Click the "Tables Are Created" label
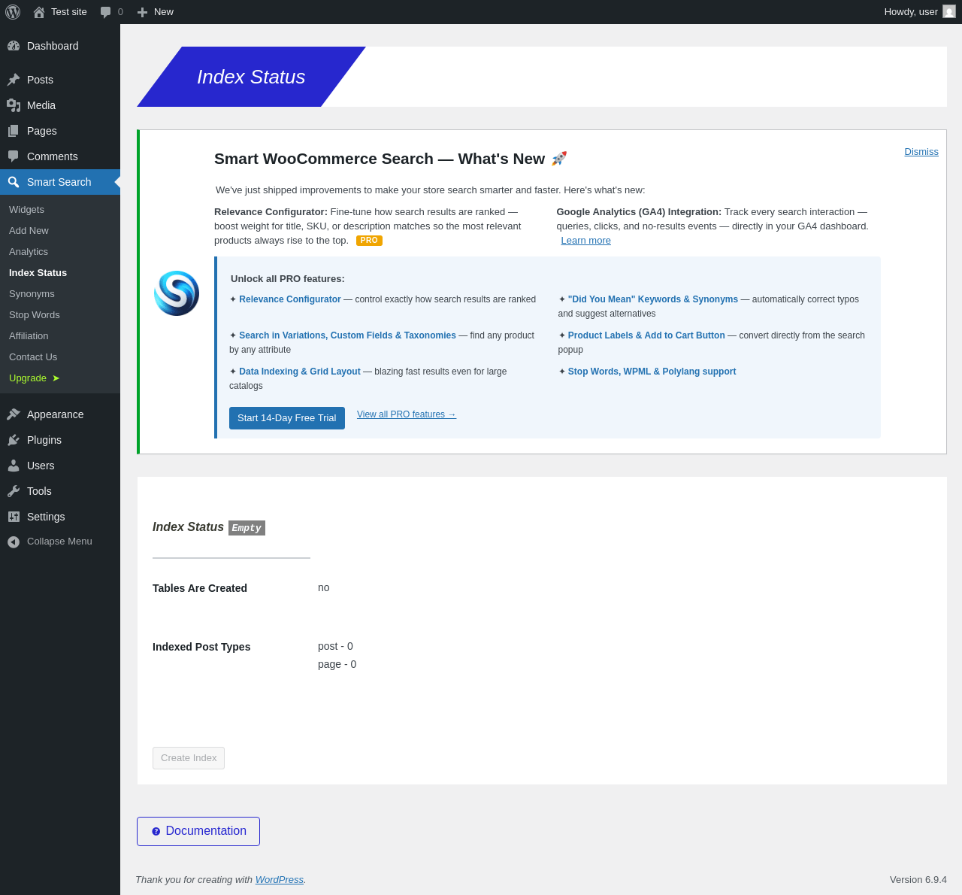The image size is (962, 895). tap(200, 588)
